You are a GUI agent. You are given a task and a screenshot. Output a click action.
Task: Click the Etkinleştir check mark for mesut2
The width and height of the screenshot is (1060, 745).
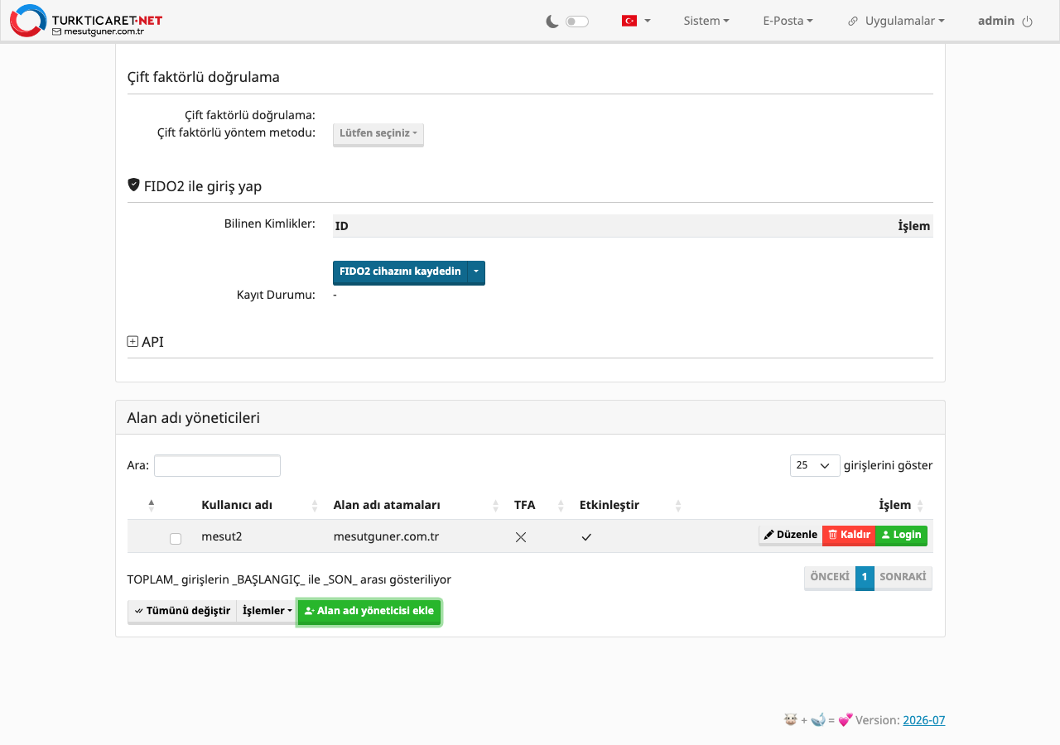[586, 536]
